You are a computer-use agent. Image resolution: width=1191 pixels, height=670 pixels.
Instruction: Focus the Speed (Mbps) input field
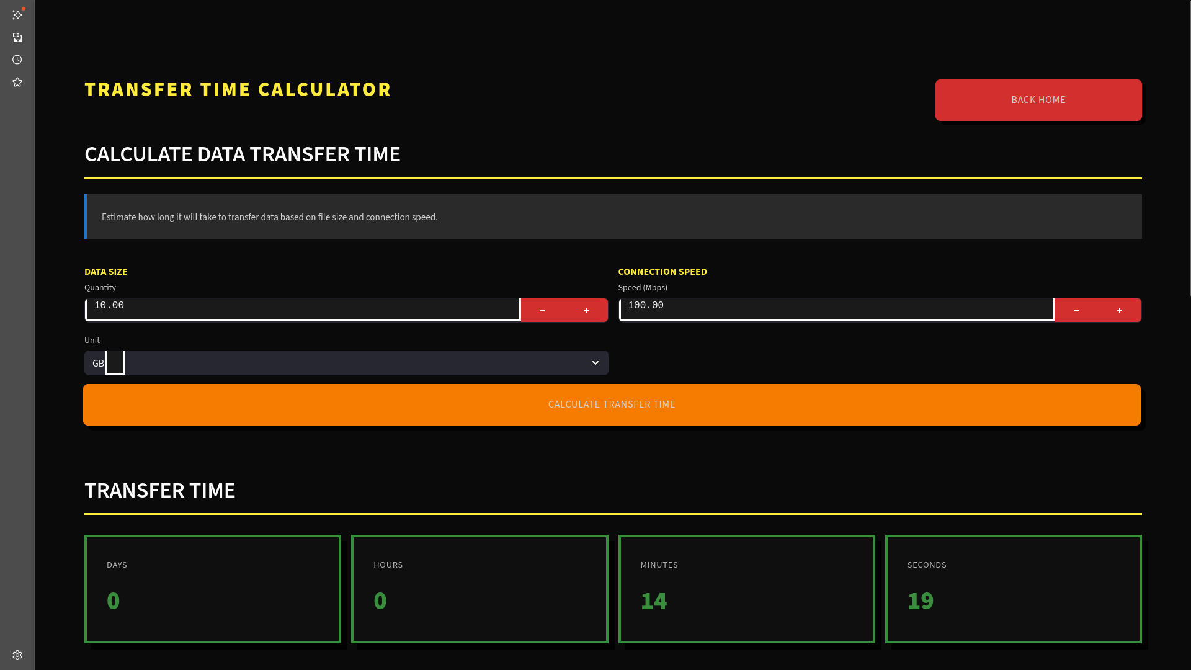[x=836, y=309]
